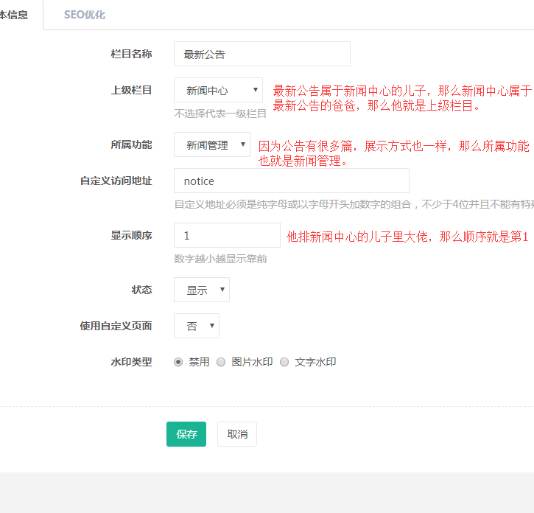Open the 状态 dropdown showing 显示
The image size is (534, 513).
202,290
